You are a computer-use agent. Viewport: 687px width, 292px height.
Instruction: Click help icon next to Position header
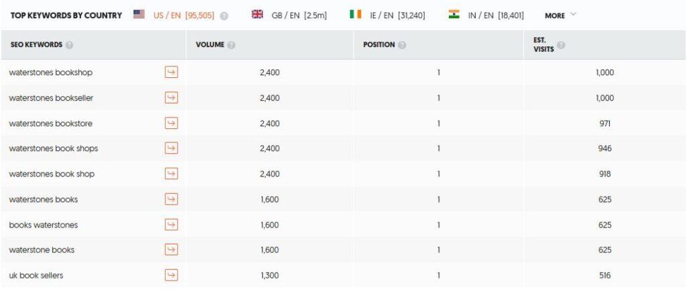click(x=402, y=45)
